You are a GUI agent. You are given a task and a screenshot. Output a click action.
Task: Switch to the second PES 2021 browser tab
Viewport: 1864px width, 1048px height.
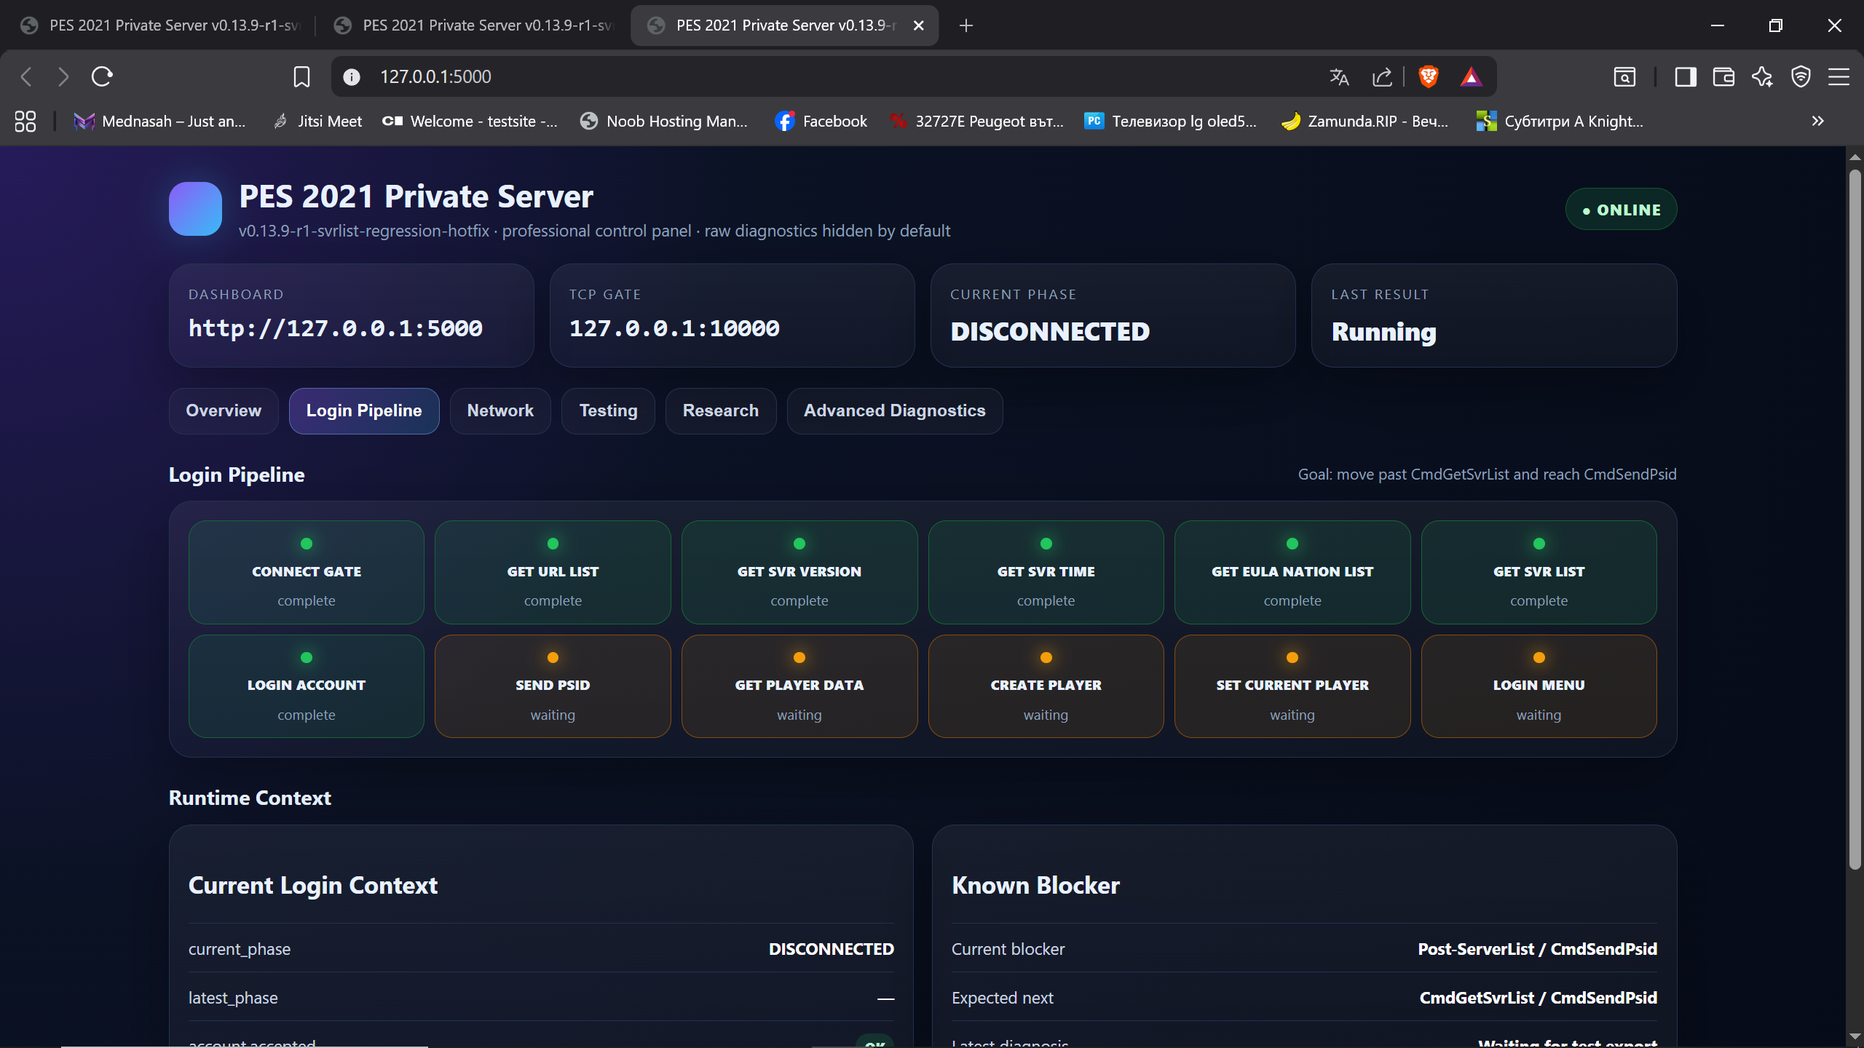coord(473,25)
